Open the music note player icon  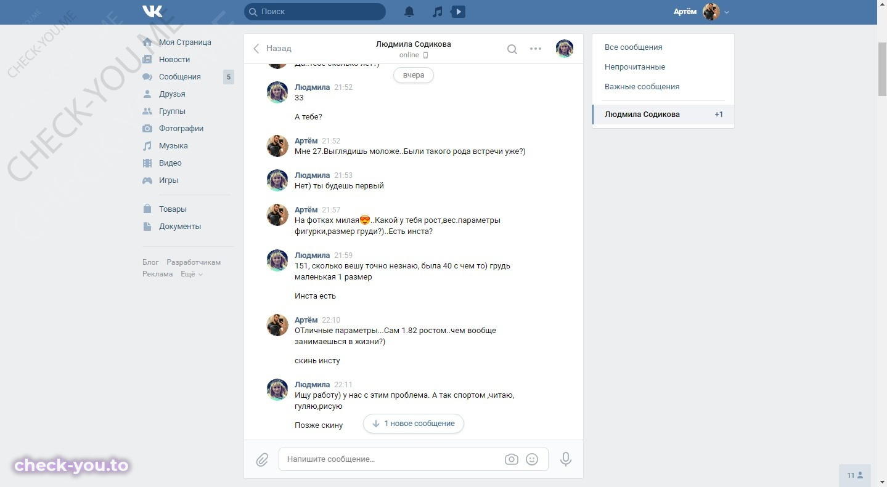(x=437, y=12)
